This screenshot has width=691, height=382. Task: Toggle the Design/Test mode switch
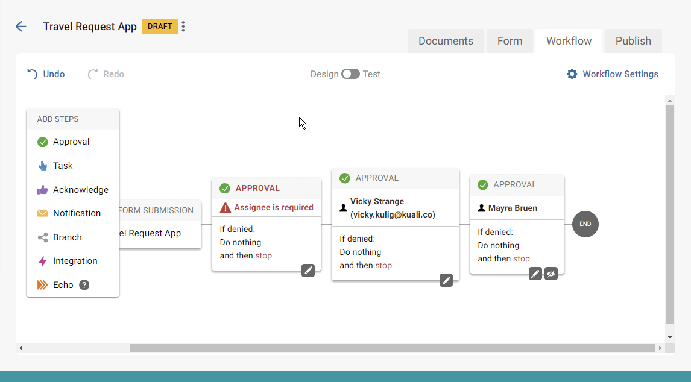pyautogui.click(x=350, y=74)
